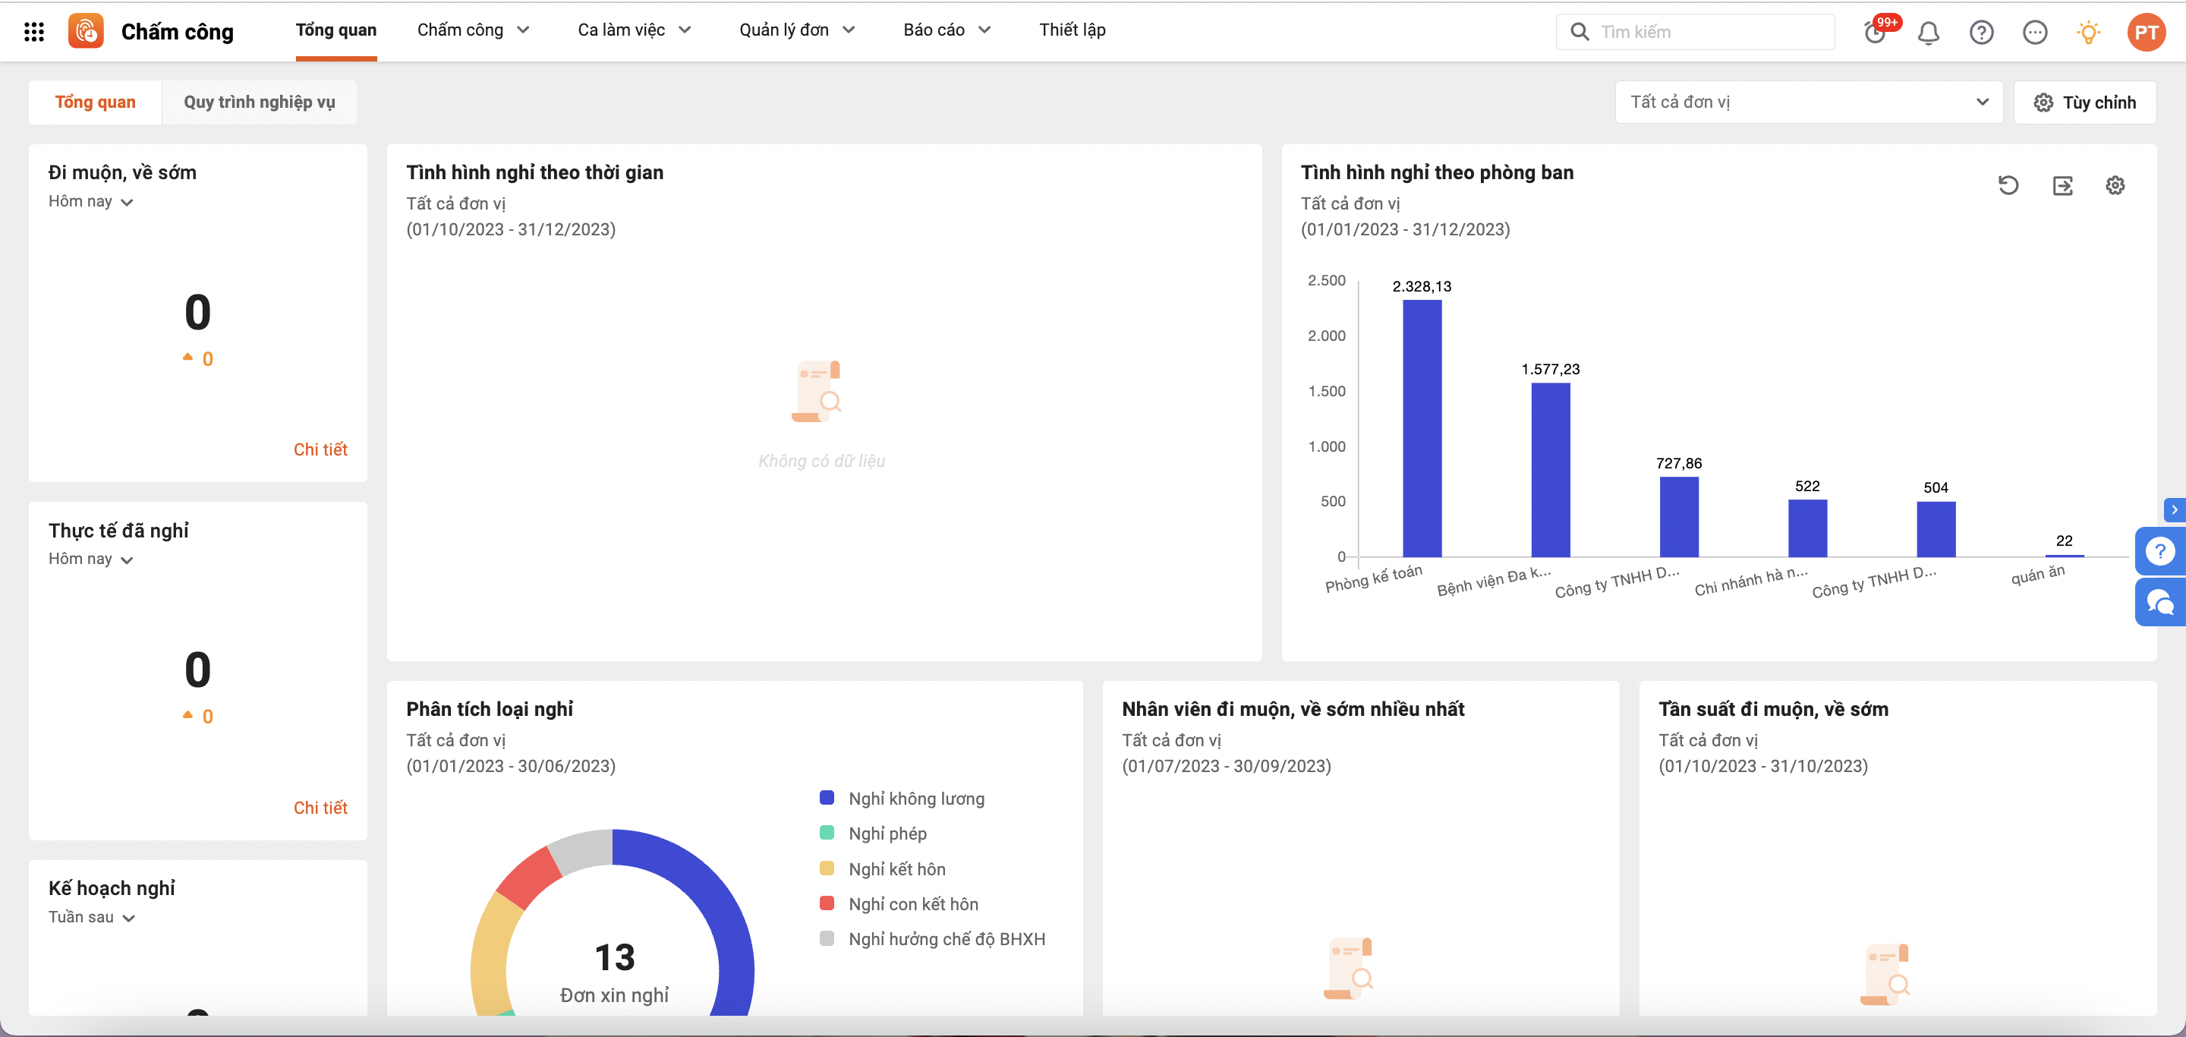The width and height of the screenshot is (2186, 1037).
Task: Change Tuần sau period for Kế hoạch nghỉ
Action: [x=92, y=917]
